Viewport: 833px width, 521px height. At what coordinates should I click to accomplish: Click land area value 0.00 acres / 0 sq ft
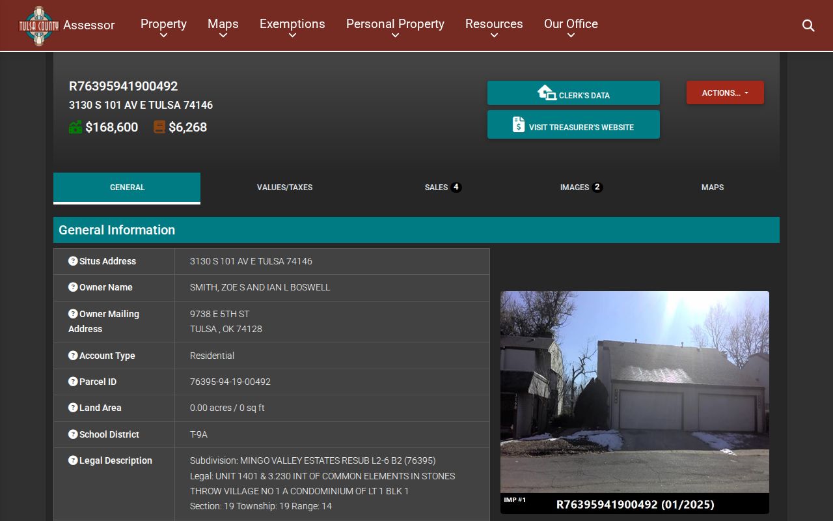[226, 408]
